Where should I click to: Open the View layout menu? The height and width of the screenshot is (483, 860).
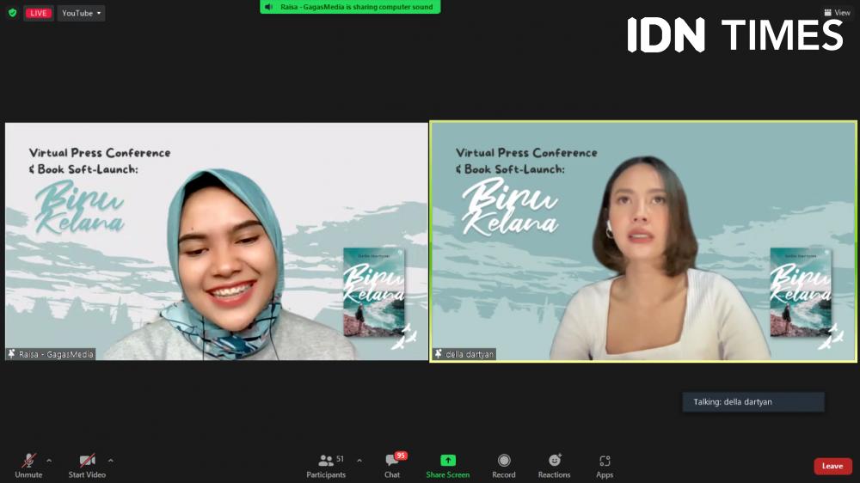pos(837,13)
